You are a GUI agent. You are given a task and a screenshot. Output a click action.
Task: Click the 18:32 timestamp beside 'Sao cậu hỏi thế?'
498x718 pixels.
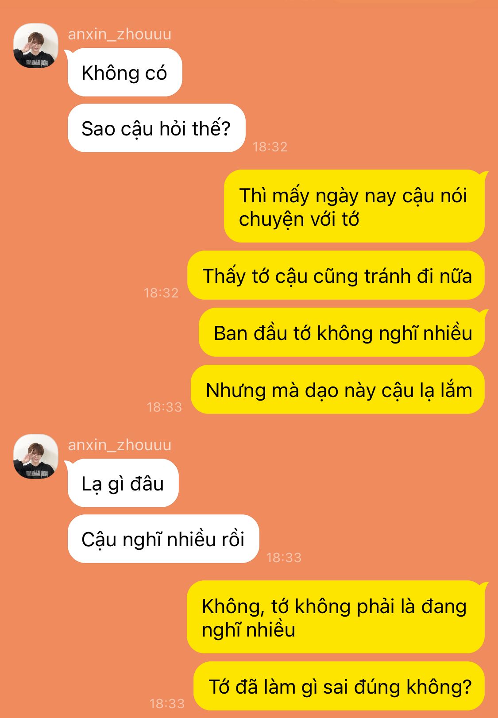click(x=270, y=147)
